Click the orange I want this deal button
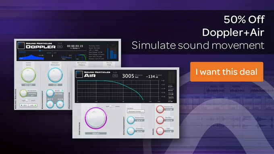The image size is (274, 154). click(226, 72)
